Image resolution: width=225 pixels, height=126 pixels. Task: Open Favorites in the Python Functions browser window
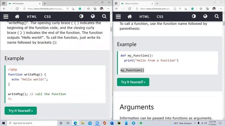(201, 9)
